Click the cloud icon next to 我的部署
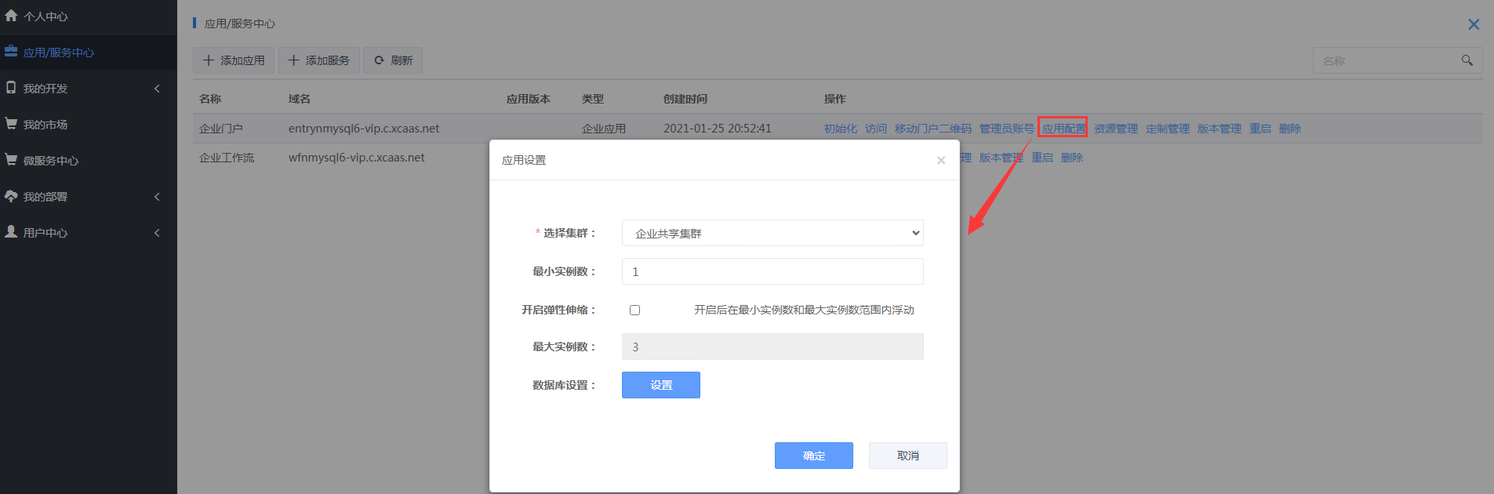 point(11,196)
